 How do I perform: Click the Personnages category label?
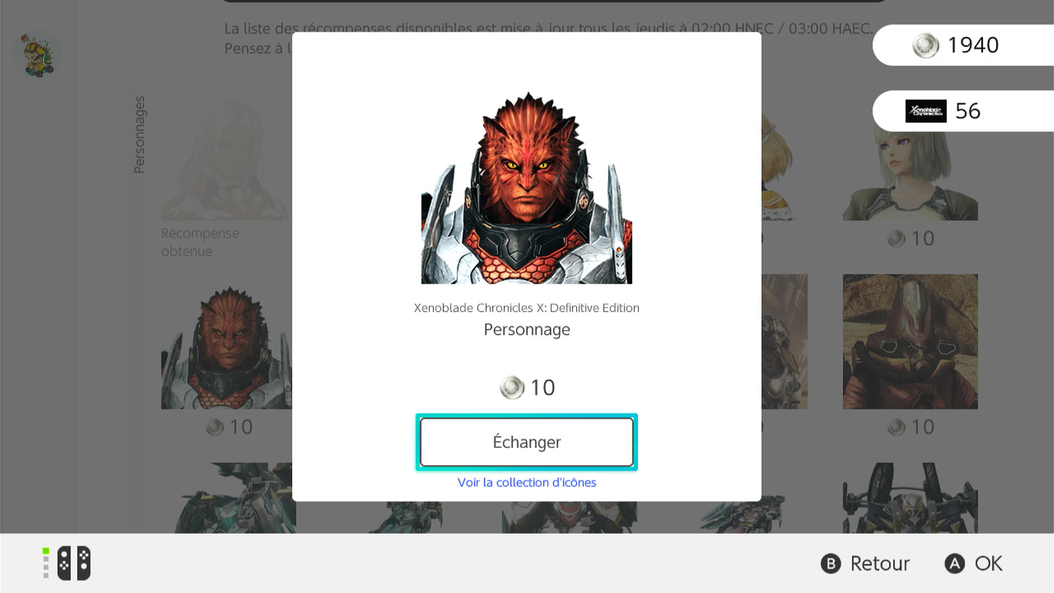139,135
